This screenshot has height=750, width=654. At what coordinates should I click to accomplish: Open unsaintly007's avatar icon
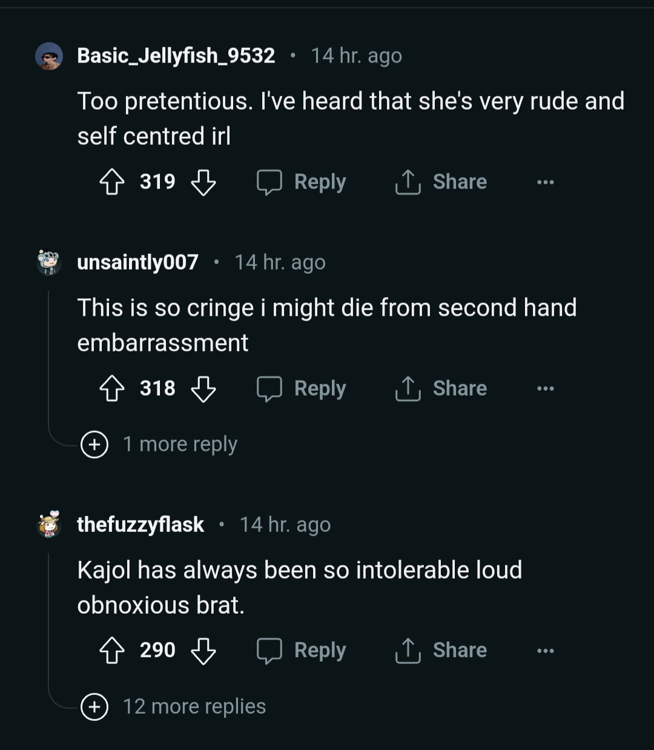click(x=49, y=262)
